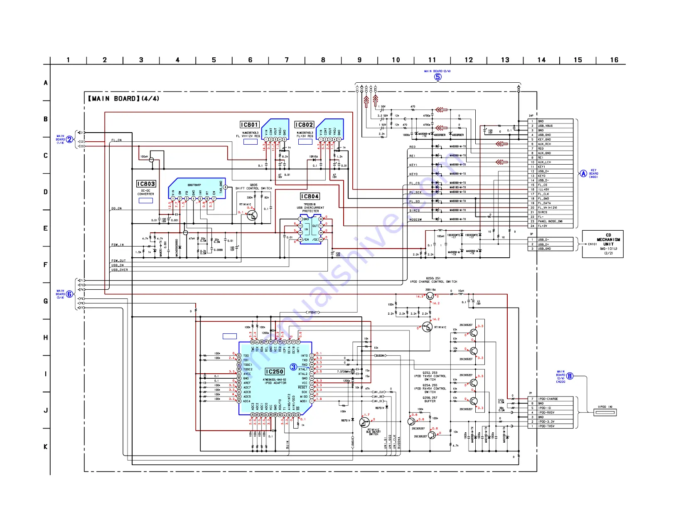Click the DC-DC CONVERTER text

pos(146,192)
